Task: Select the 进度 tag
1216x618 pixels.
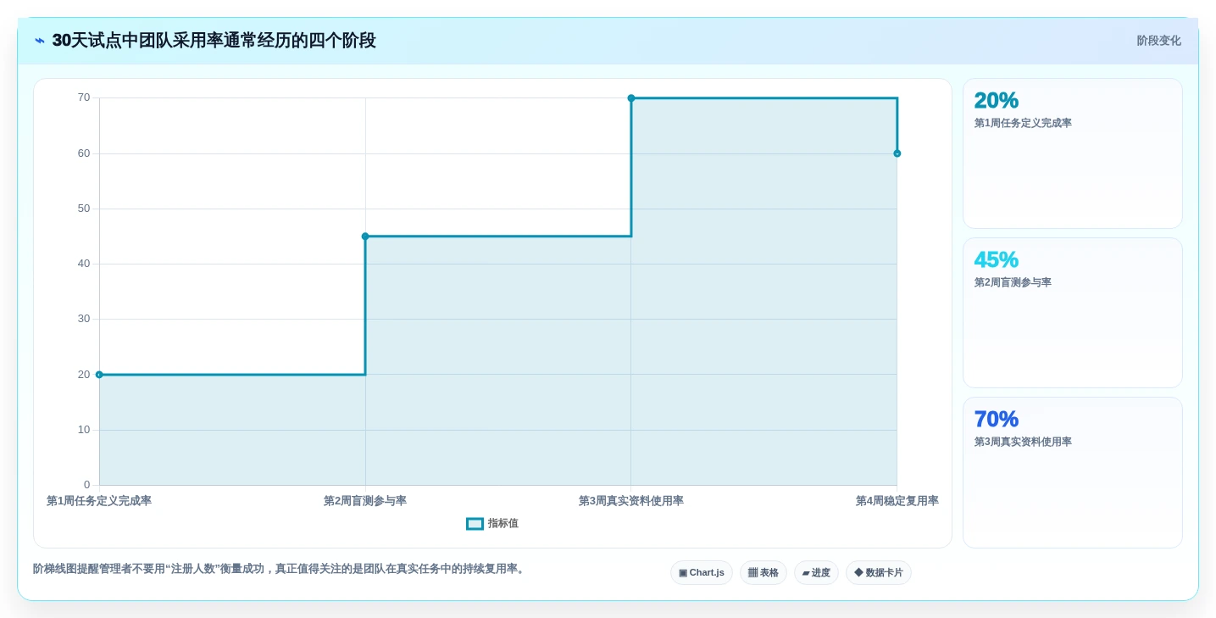Action: click(x=816, y=573)
